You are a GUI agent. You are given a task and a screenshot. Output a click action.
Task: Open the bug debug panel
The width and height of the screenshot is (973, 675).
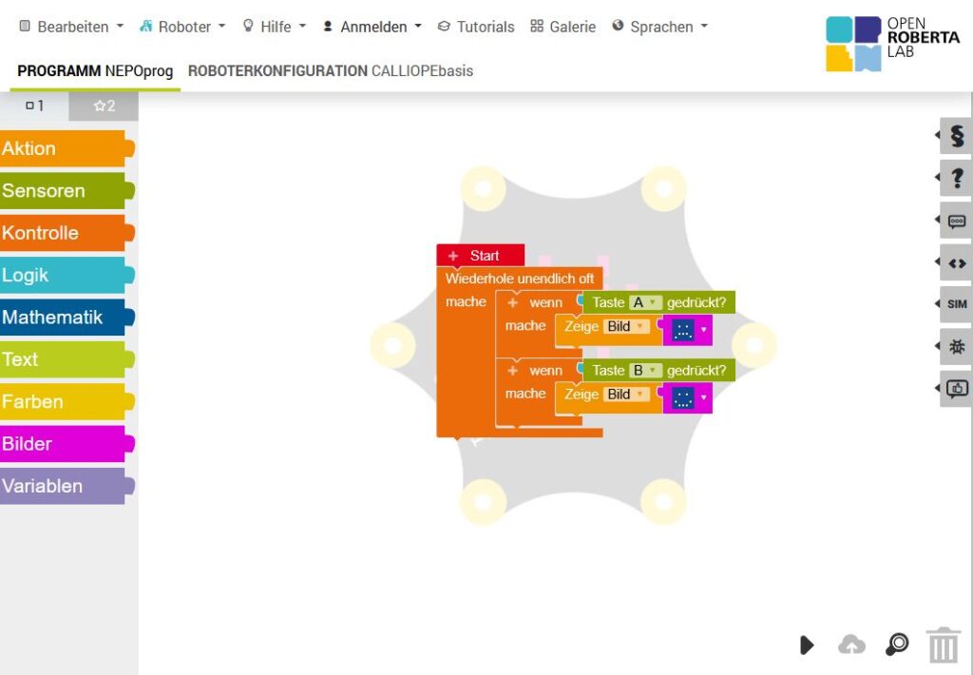pyautogui.click(x=956, y=347)
